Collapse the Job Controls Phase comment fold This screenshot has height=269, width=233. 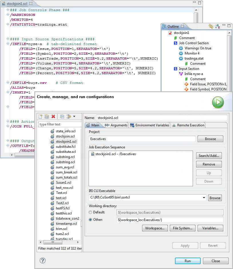(x=8, y=10)
